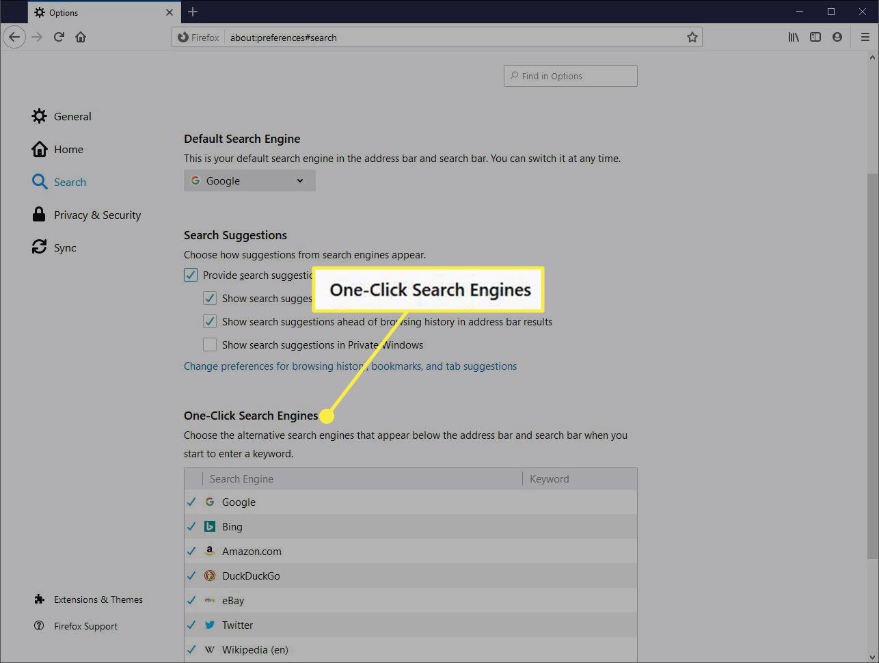Toggle the Show search suggestions checkbox directly under Provide search suggestions
Screen dimensions: 879x663
click(x=210, y=299)
